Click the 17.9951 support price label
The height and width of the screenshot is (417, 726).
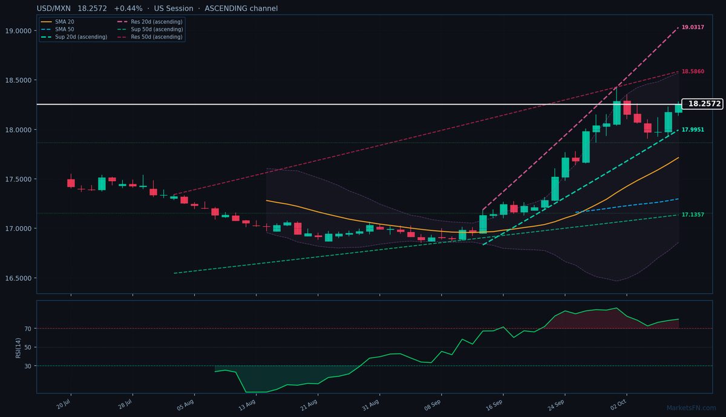coord(693,130)
